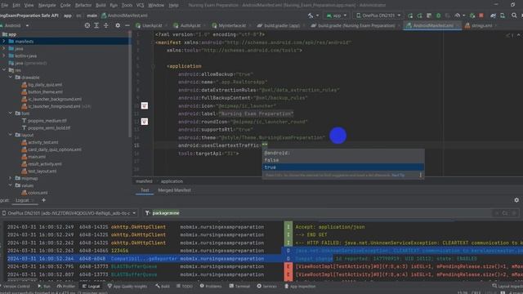
Task: Open the OnePlus DN2101 device dropdown
Action: (x=378, y=16)
